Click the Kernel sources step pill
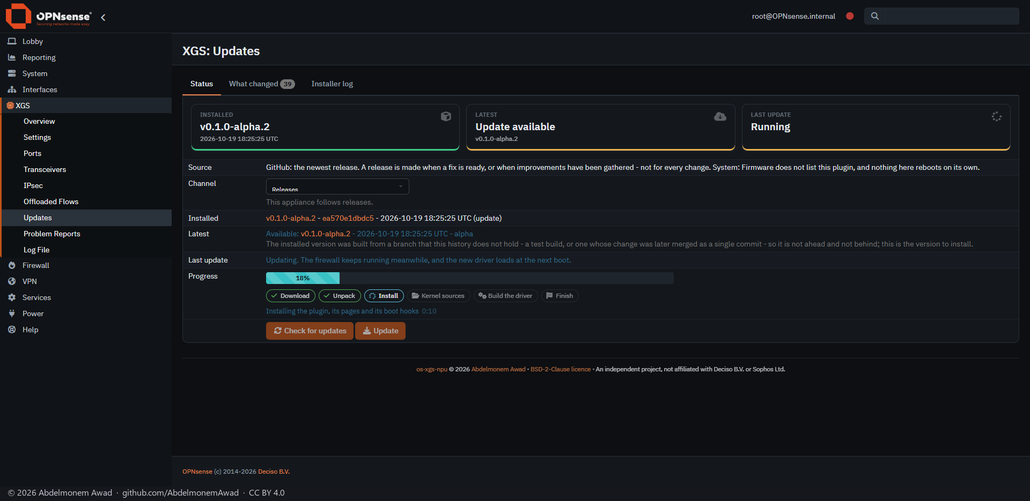The width and height of the screenshot is (1030, 501). pos(438,296)
